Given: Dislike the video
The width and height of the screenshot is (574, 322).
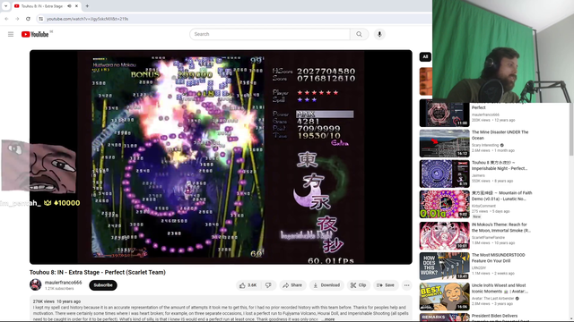Looking at the screenshot, I should pos(269,285).
